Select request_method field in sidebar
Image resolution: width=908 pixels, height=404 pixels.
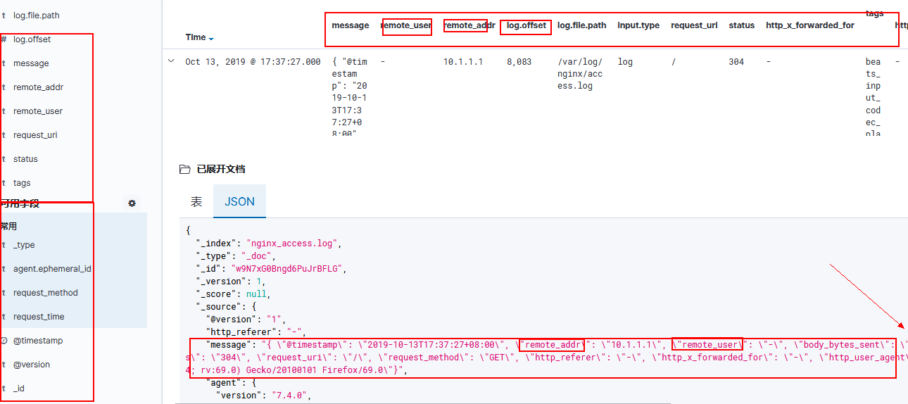tap(46, 293)
